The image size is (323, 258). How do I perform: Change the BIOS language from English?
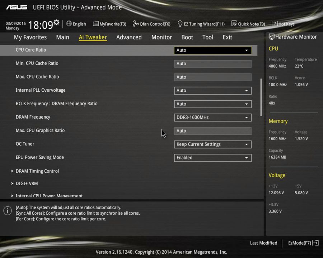coord(76,24)
